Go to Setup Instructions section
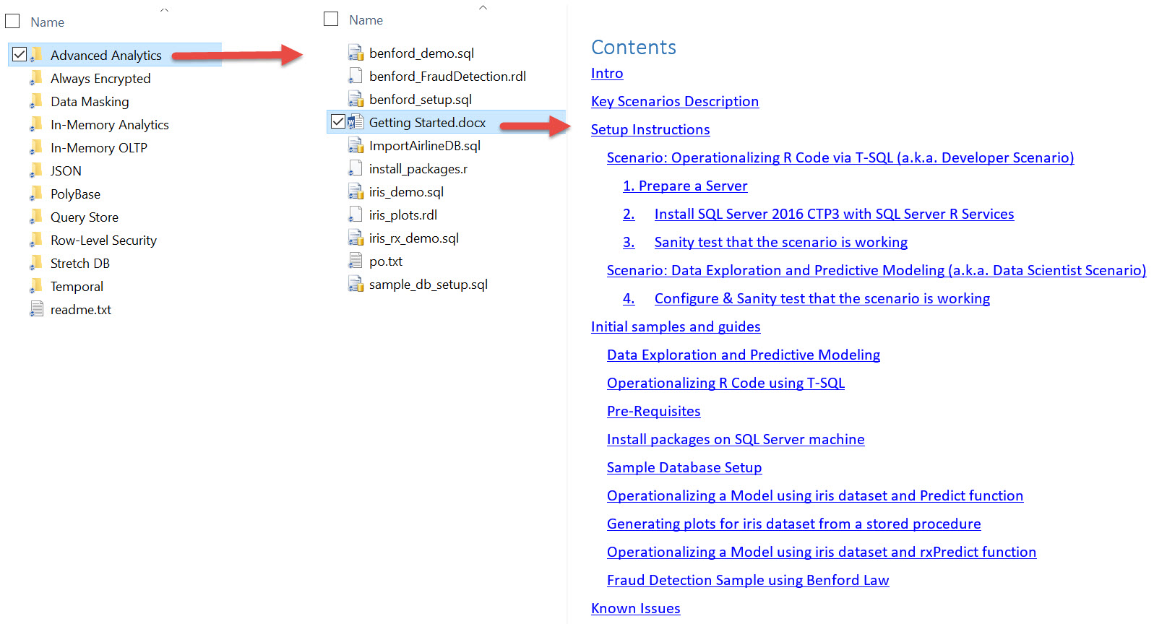Image resolution: width=1167 pixels, height=624 pixels. 650,130
